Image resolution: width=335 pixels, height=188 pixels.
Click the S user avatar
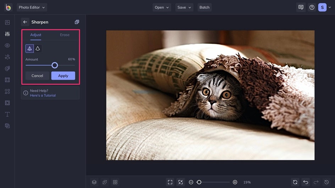point(322,7)
